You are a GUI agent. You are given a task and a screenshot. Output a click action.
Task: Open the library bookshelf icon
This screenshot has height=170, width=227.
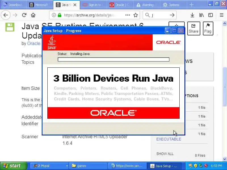tap(201, 15)
